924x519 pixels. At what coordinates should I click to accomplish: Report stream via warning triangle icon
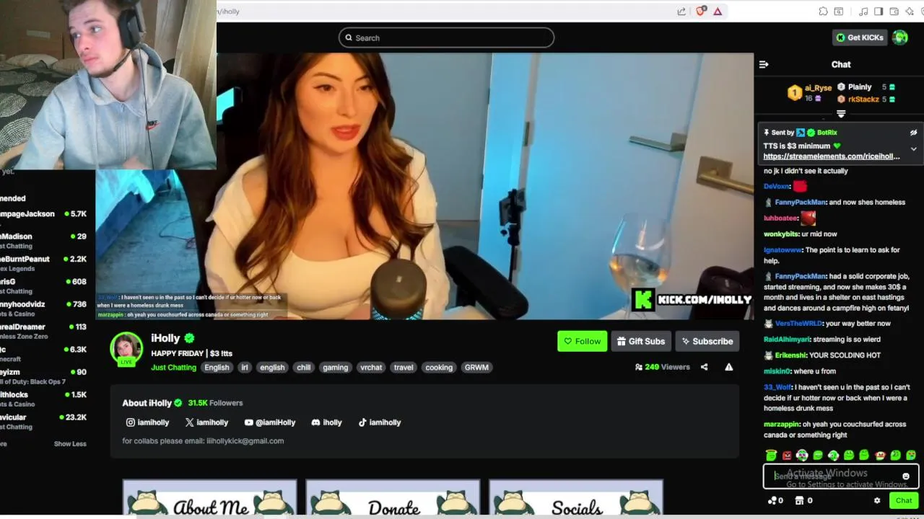point(729,367)
